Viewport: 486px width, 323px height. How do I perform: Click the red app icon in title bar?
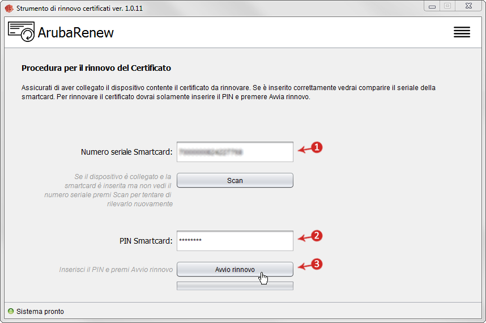(9, 8)
